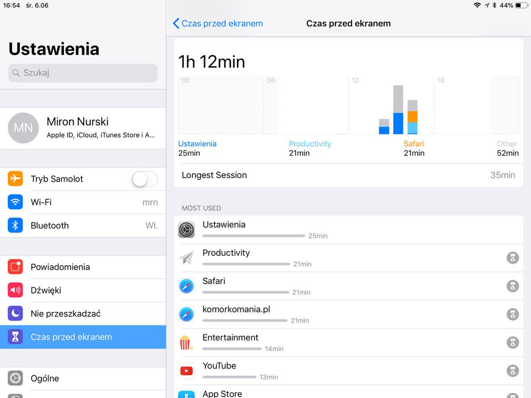Screen dimensions: 531x398
Task: Click the Entertainment popcorn icon
Action: (x=186, y=343)
